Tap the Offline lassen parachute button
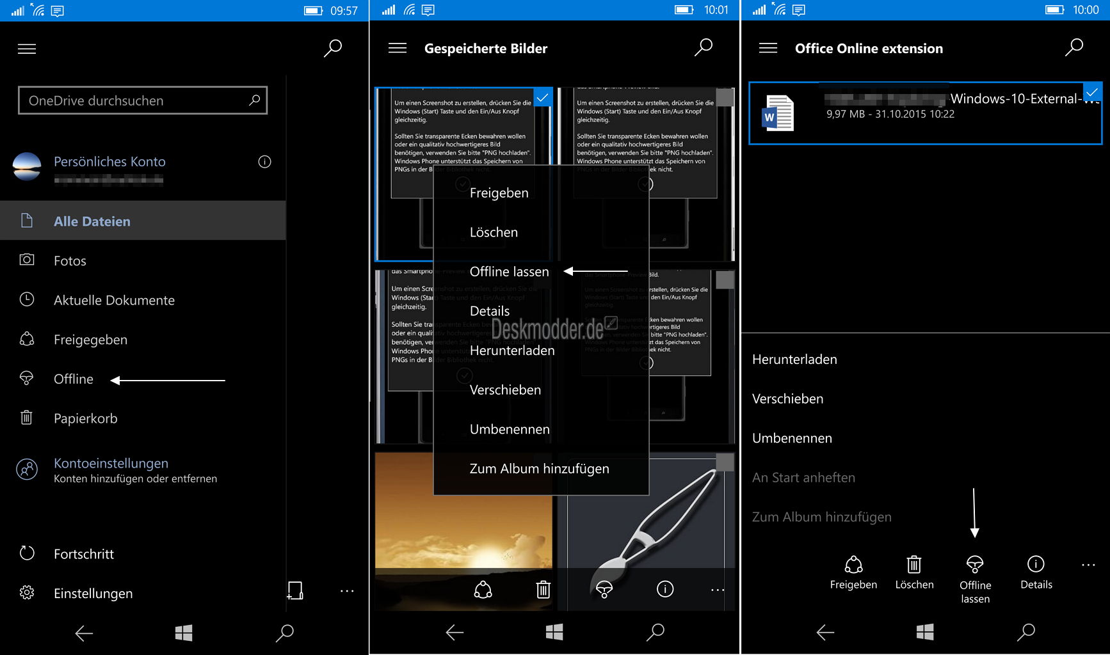The image size is (1110, 655). coord(975,580)
